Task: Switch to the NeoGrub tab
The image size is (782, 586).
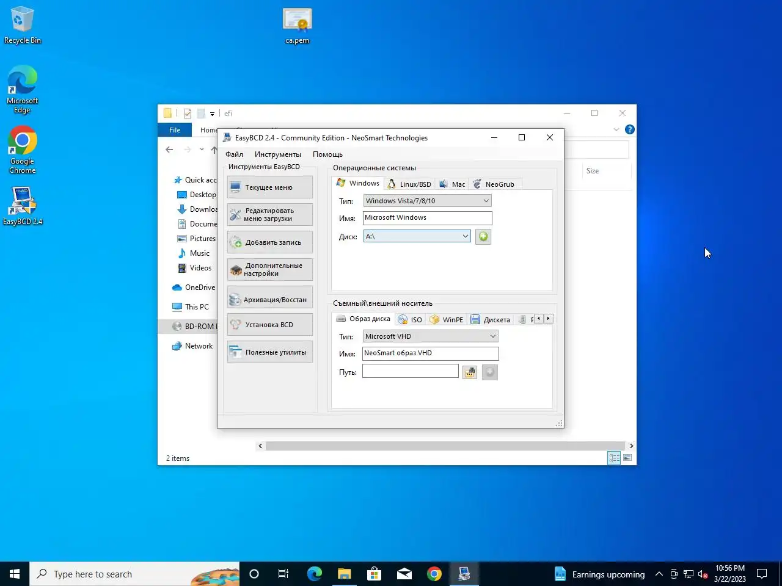Action: point(494,184)
